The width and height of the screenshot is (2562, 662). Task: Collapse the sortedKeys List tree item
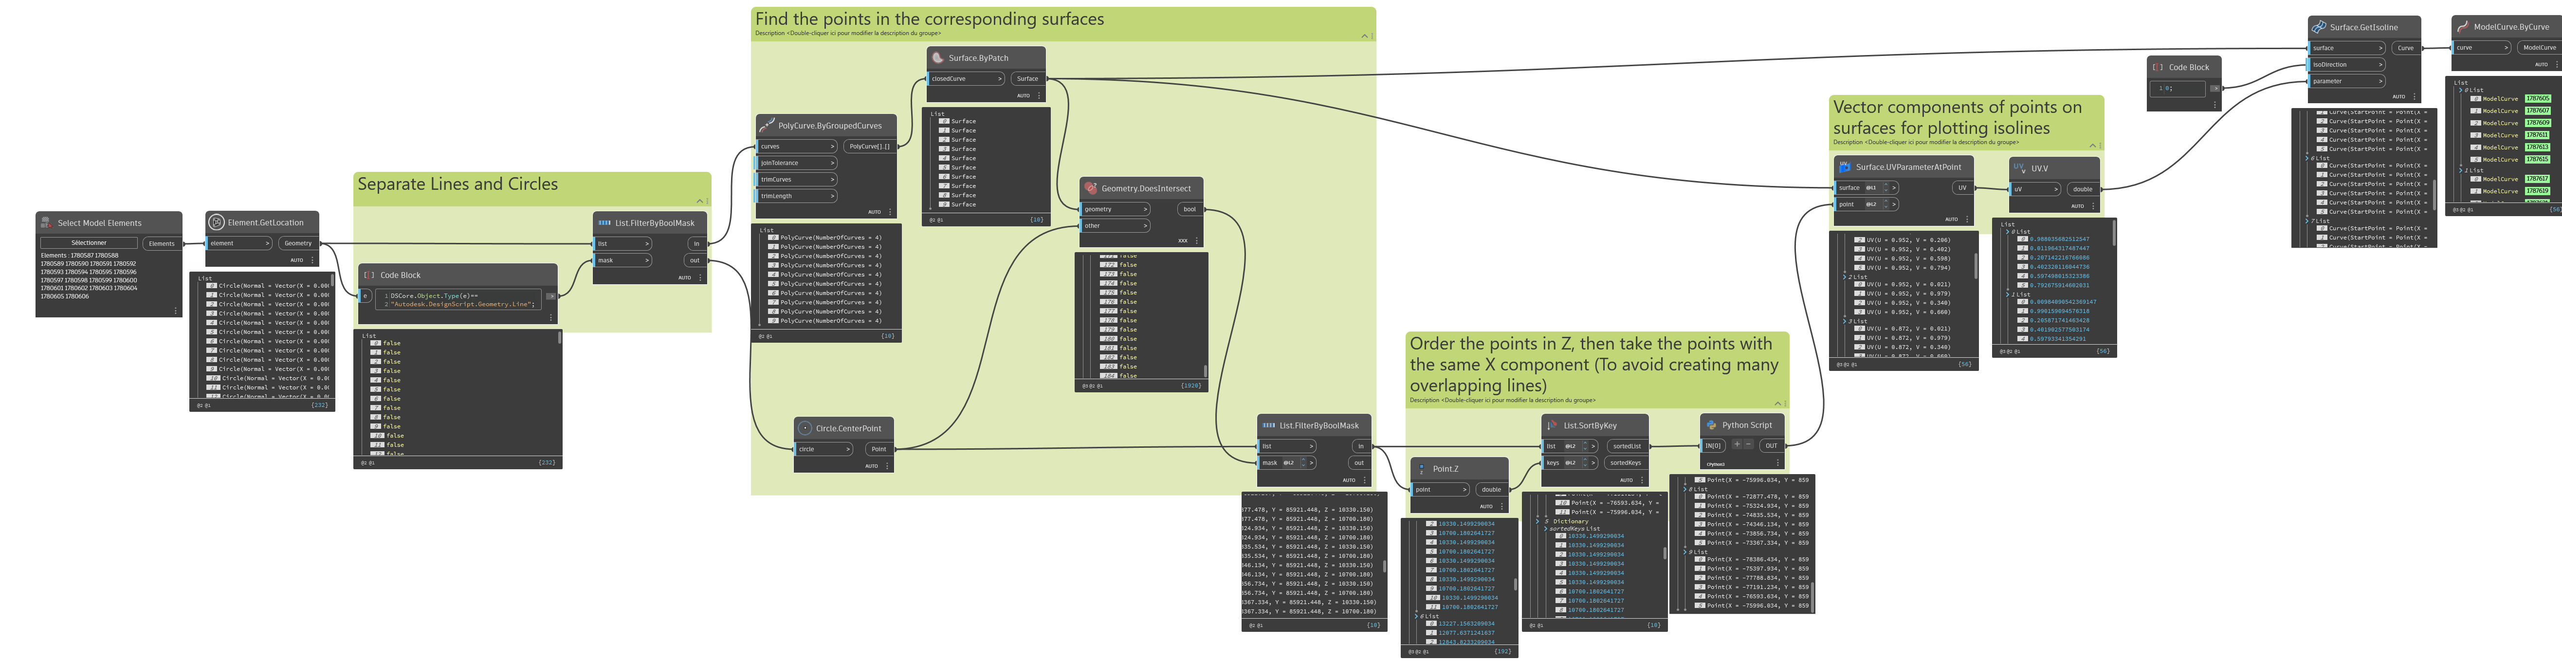(1546, 529)
